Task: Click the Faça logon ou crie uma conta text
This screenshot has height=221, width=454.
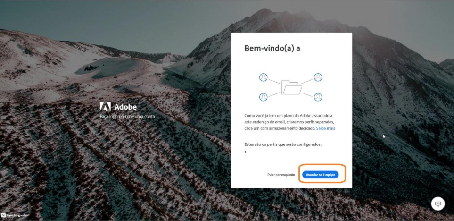Action: click(x=127, y=116)
